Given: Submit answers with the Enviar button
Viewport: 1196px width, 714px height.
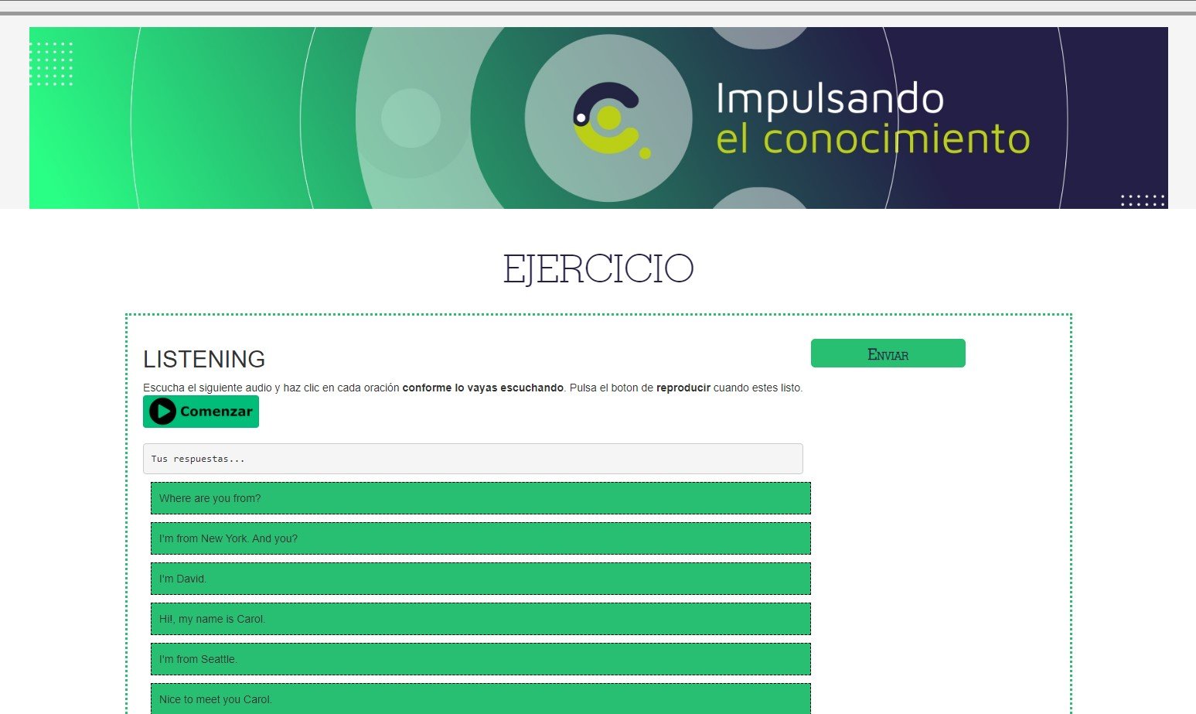Looking at the screenshot, I should click(888, 354).
